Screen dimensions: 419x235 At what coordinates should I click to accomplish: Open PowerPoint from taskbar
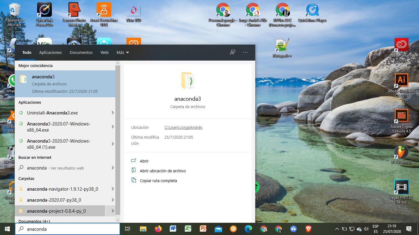(203, 229)
